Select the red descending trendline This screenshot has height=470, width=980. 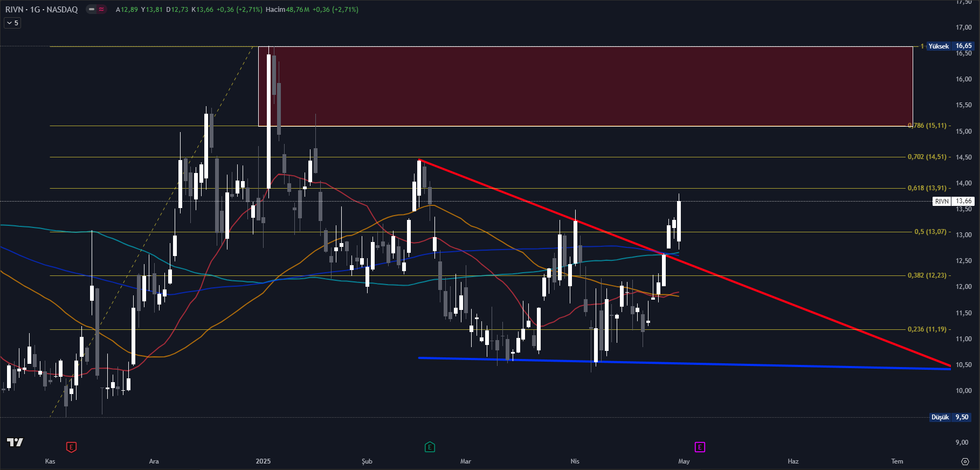685,263
